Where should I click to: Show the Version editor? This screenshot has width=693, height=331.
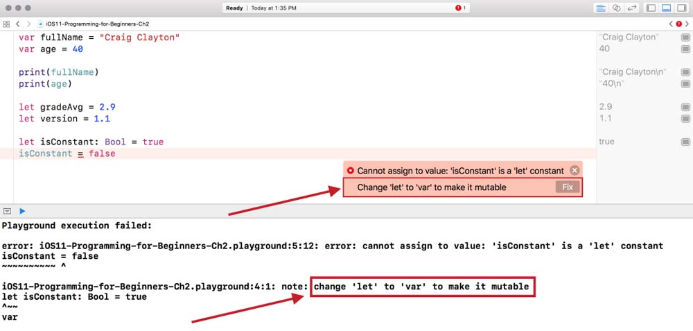point(632,8)
